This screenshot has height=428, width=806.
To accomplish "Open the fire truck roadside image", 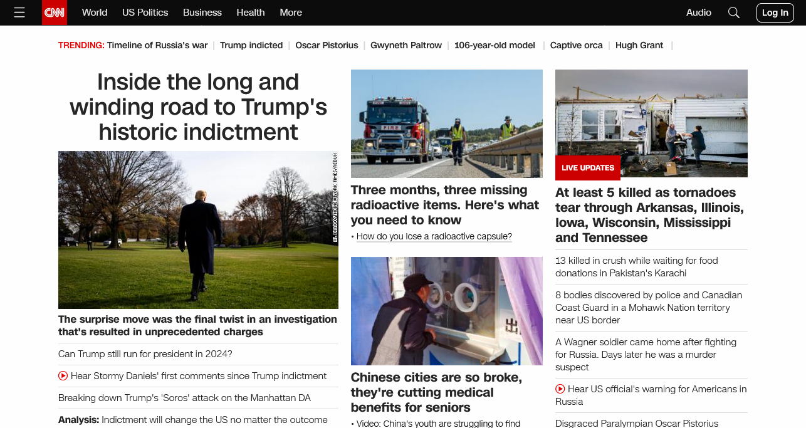I will click(x=447, y=123).
